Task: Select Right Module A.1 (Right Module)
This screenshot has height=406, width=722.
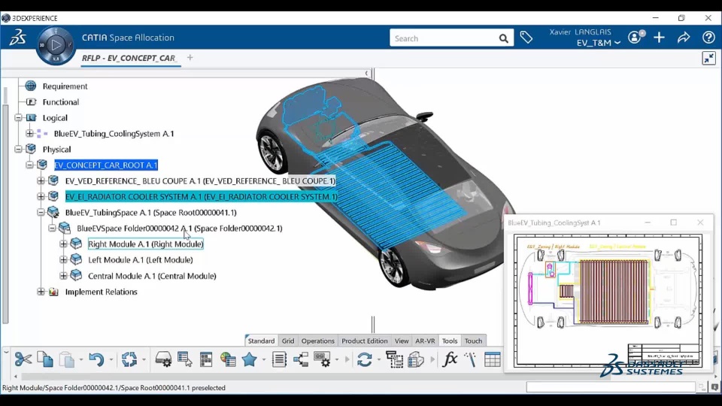Action: [x=145, y=244]
